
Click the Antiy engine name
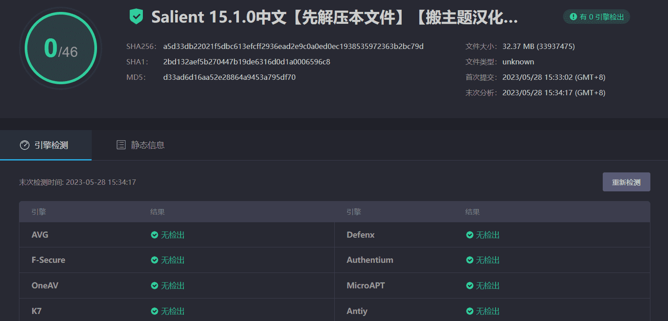[x=357, y=311]
